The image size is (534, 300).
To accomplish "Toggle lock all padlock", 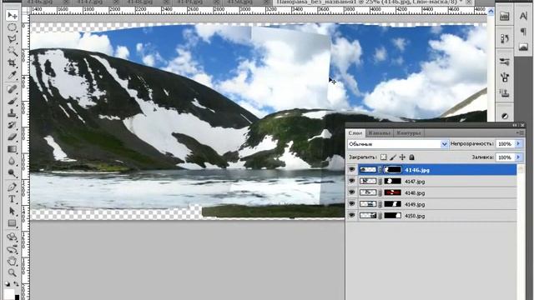I will [411, 157].
